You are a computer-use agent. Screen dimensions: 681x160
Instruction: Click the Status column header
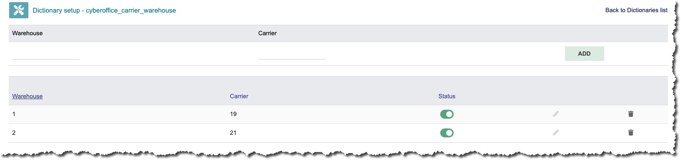pyautogui.click(x=447, y=96)
